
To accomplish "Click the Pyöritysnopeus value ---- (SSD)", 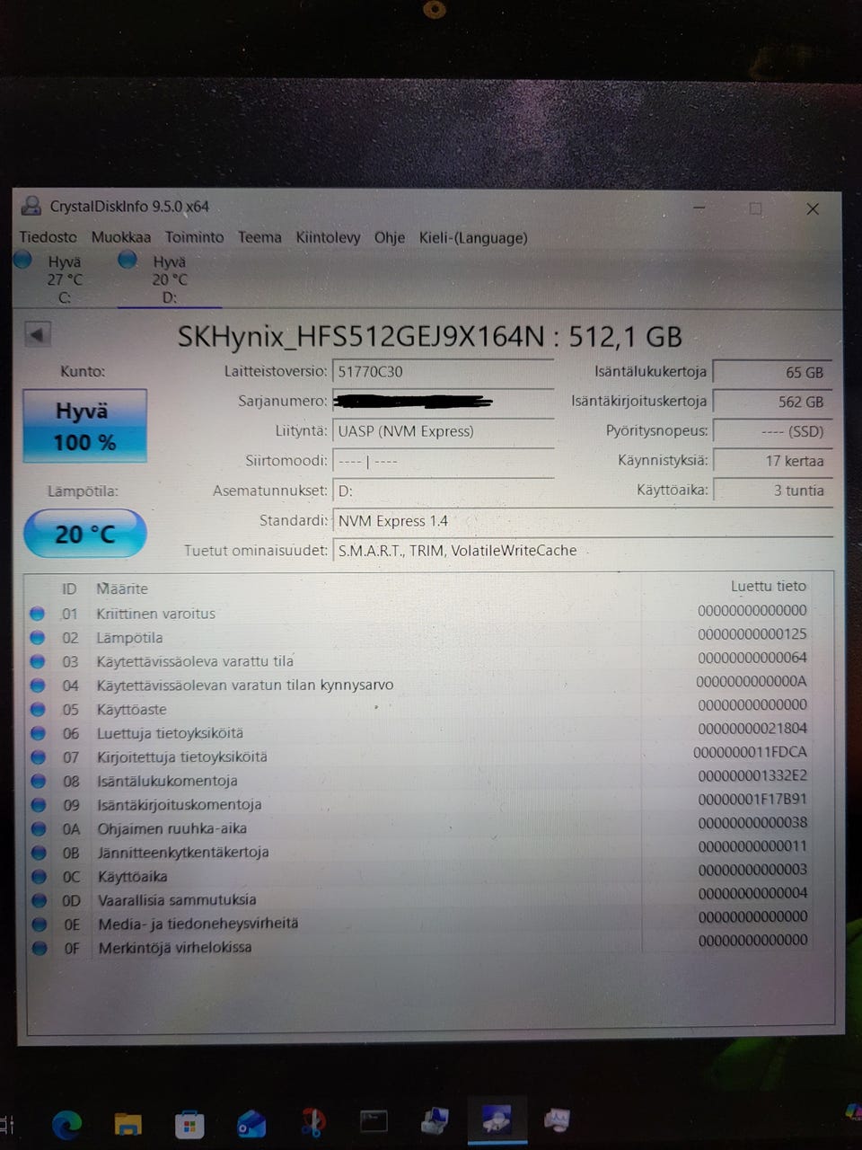I will 772,431.
